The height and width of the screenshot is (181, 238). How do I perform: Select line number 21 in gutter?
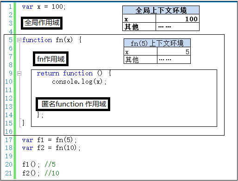point(9,173)
